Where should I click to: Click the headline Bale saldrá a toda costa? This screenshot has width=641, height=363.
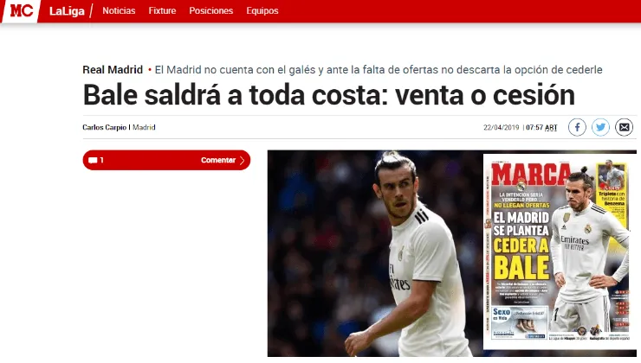tap(328, 95)
